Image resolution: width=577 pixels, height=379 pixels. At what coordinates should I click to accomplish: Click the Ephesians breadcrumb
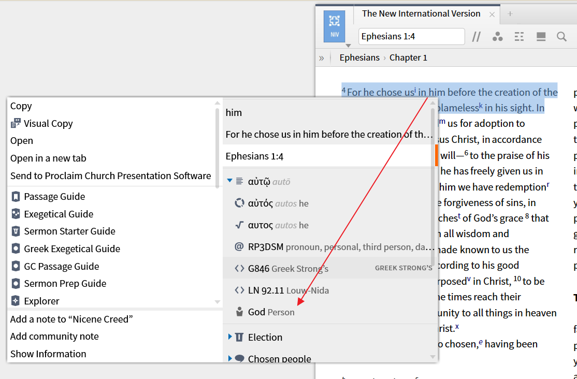[x=359, y=58]
